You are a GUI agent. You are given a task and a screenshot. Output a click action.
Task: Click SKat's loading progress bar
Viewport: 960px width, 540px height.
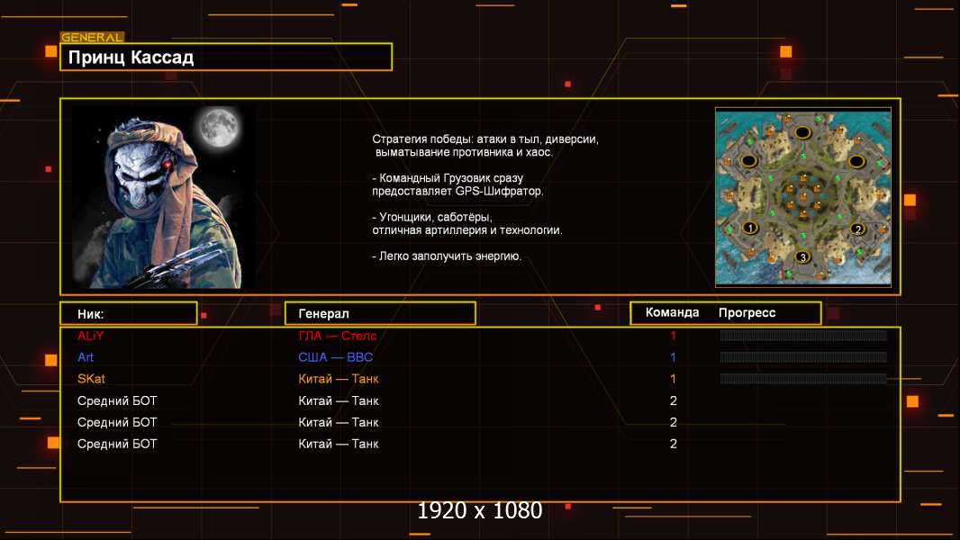click(x=803, y=379)
